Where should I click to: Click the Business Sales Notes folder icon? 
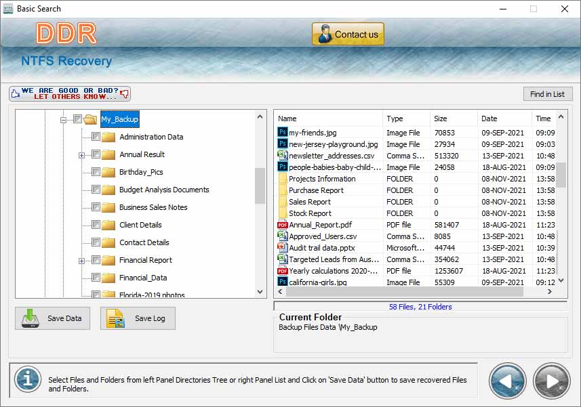(x=108, y=207)
